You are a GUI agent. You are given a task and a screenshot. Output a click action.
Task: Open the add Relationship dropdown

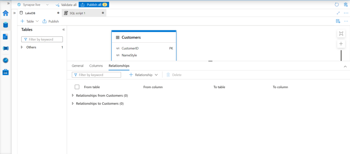point(144,75)
